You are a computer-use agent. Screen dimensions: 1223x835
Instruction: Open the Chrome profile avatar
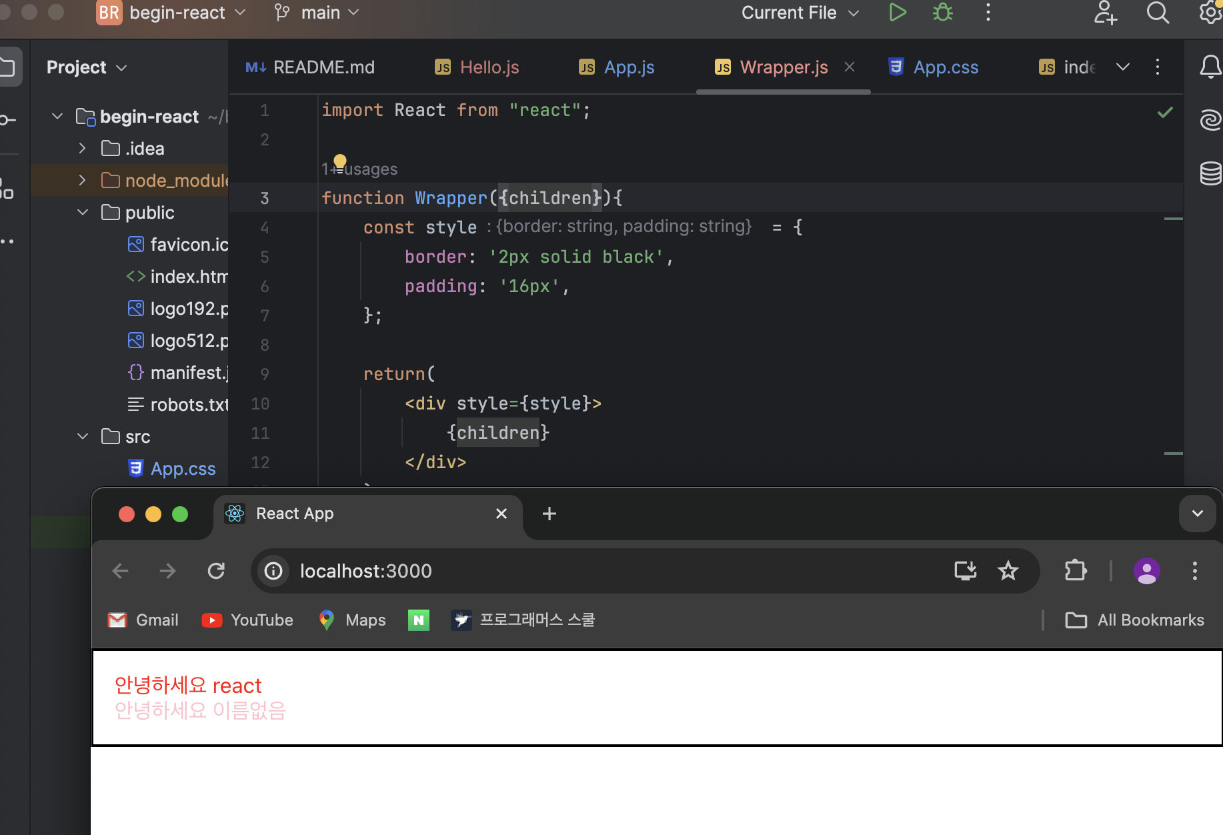1147,571
